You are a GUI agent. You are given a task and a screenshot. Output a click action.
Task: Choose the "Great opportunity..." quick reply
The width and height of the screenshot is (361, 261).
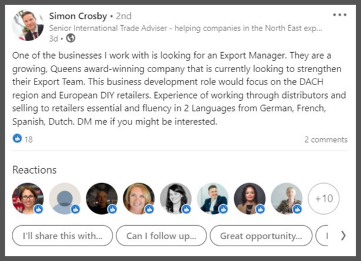pyautogui.click(x=259, y=236)
